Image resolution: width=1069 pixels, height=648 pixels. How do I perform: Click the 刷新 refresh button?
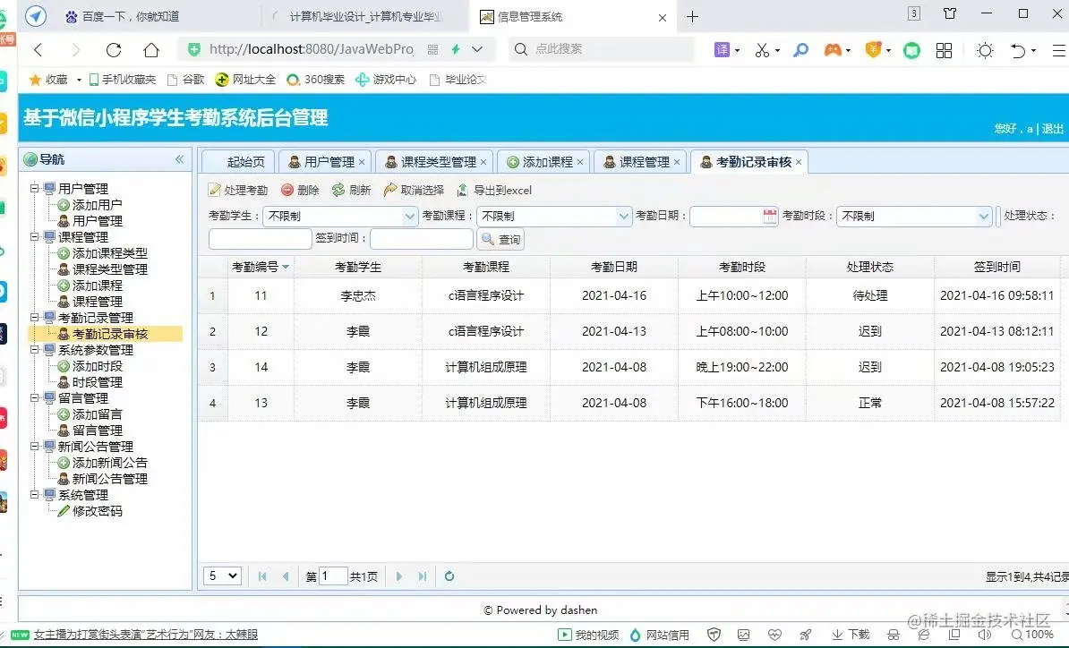tap(351, 190)
